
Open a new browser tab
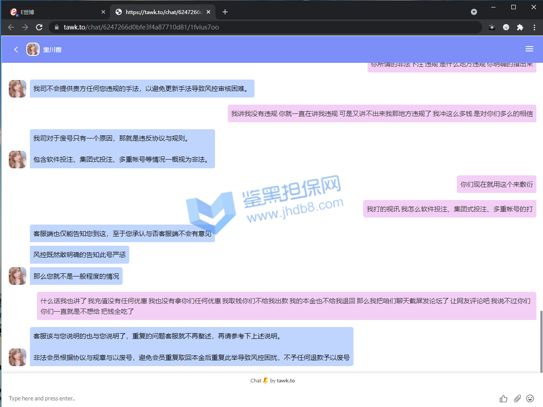[x=225, y=12]
